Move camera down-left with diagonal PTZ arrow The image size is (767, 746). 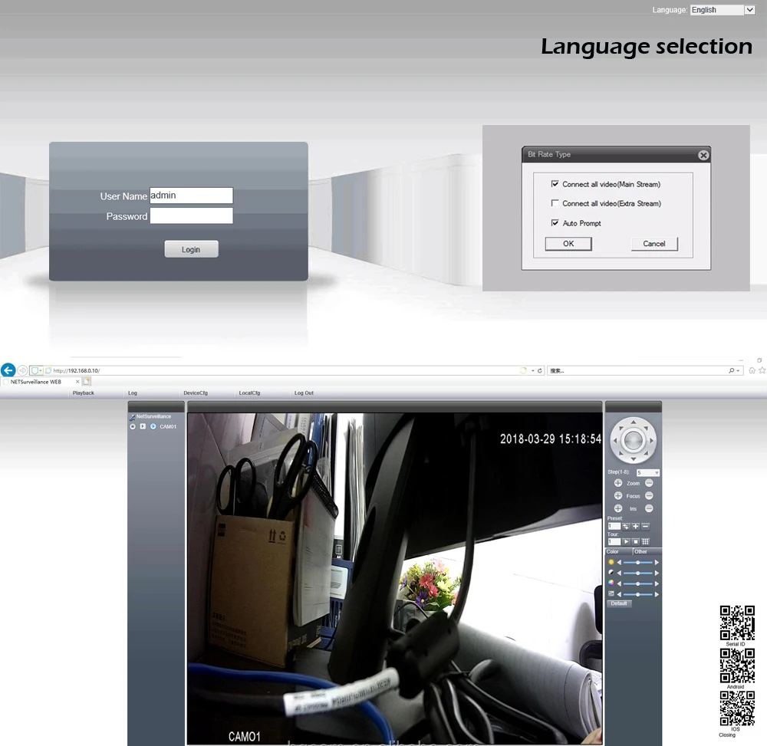pyautogui.click(x=621, y=453)
